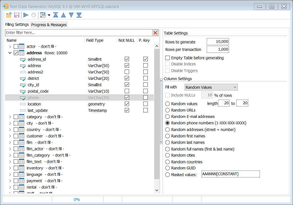Screen dimensions: 293x205
Task: Open a project file
Action: pos(9,15)
